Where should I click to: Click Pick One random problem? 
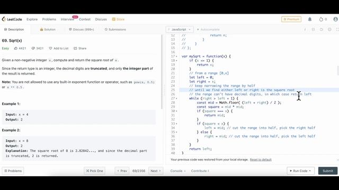coord(94,171)
